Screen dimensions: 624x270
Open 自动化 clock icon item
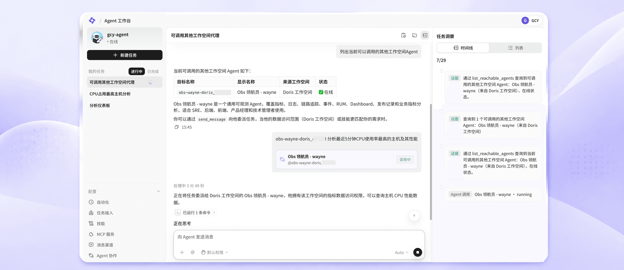click(x=91, y=202)
